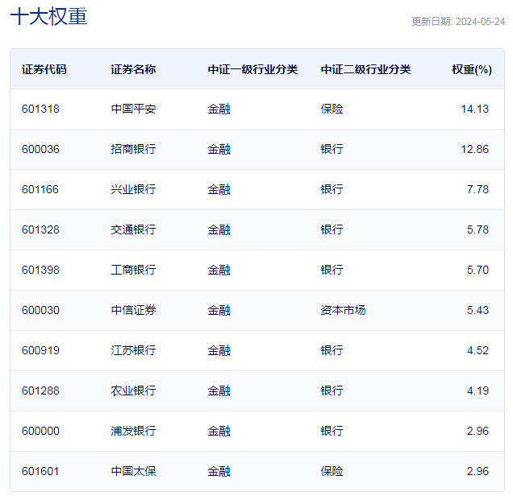
Task: Click the 权重(%) column header
Action: 472,69
